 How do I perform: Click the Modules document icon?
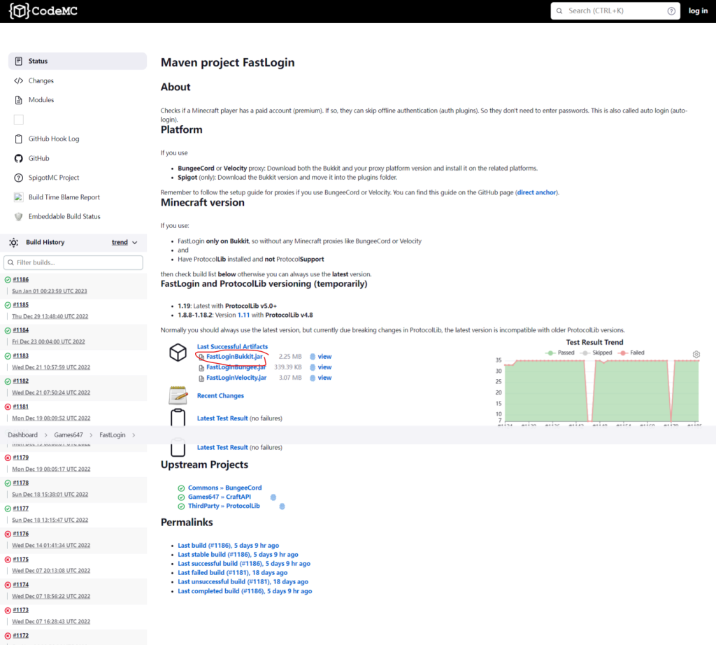point(19,100)
